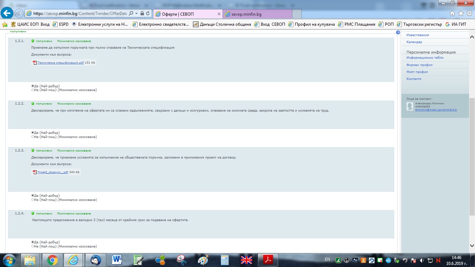Open 'Календар' in the sidebar
The width and height of the screenshot is (475, 267).
(414, 42)
